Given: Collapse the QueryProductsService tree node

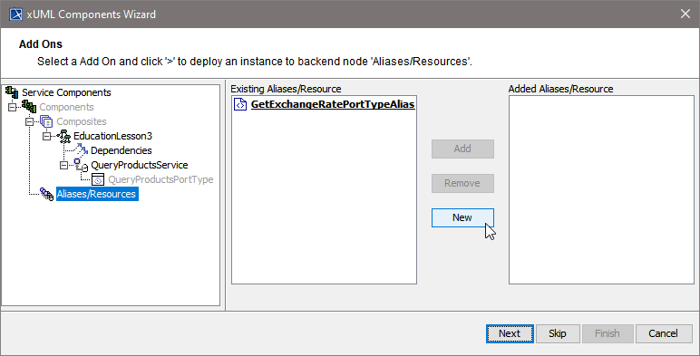Looking at the screenshot, I should [x=63, y=165].
